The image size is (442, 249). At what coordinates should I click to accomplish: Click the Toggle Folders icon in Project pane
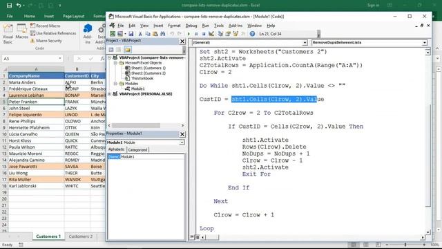coord(128,50)
